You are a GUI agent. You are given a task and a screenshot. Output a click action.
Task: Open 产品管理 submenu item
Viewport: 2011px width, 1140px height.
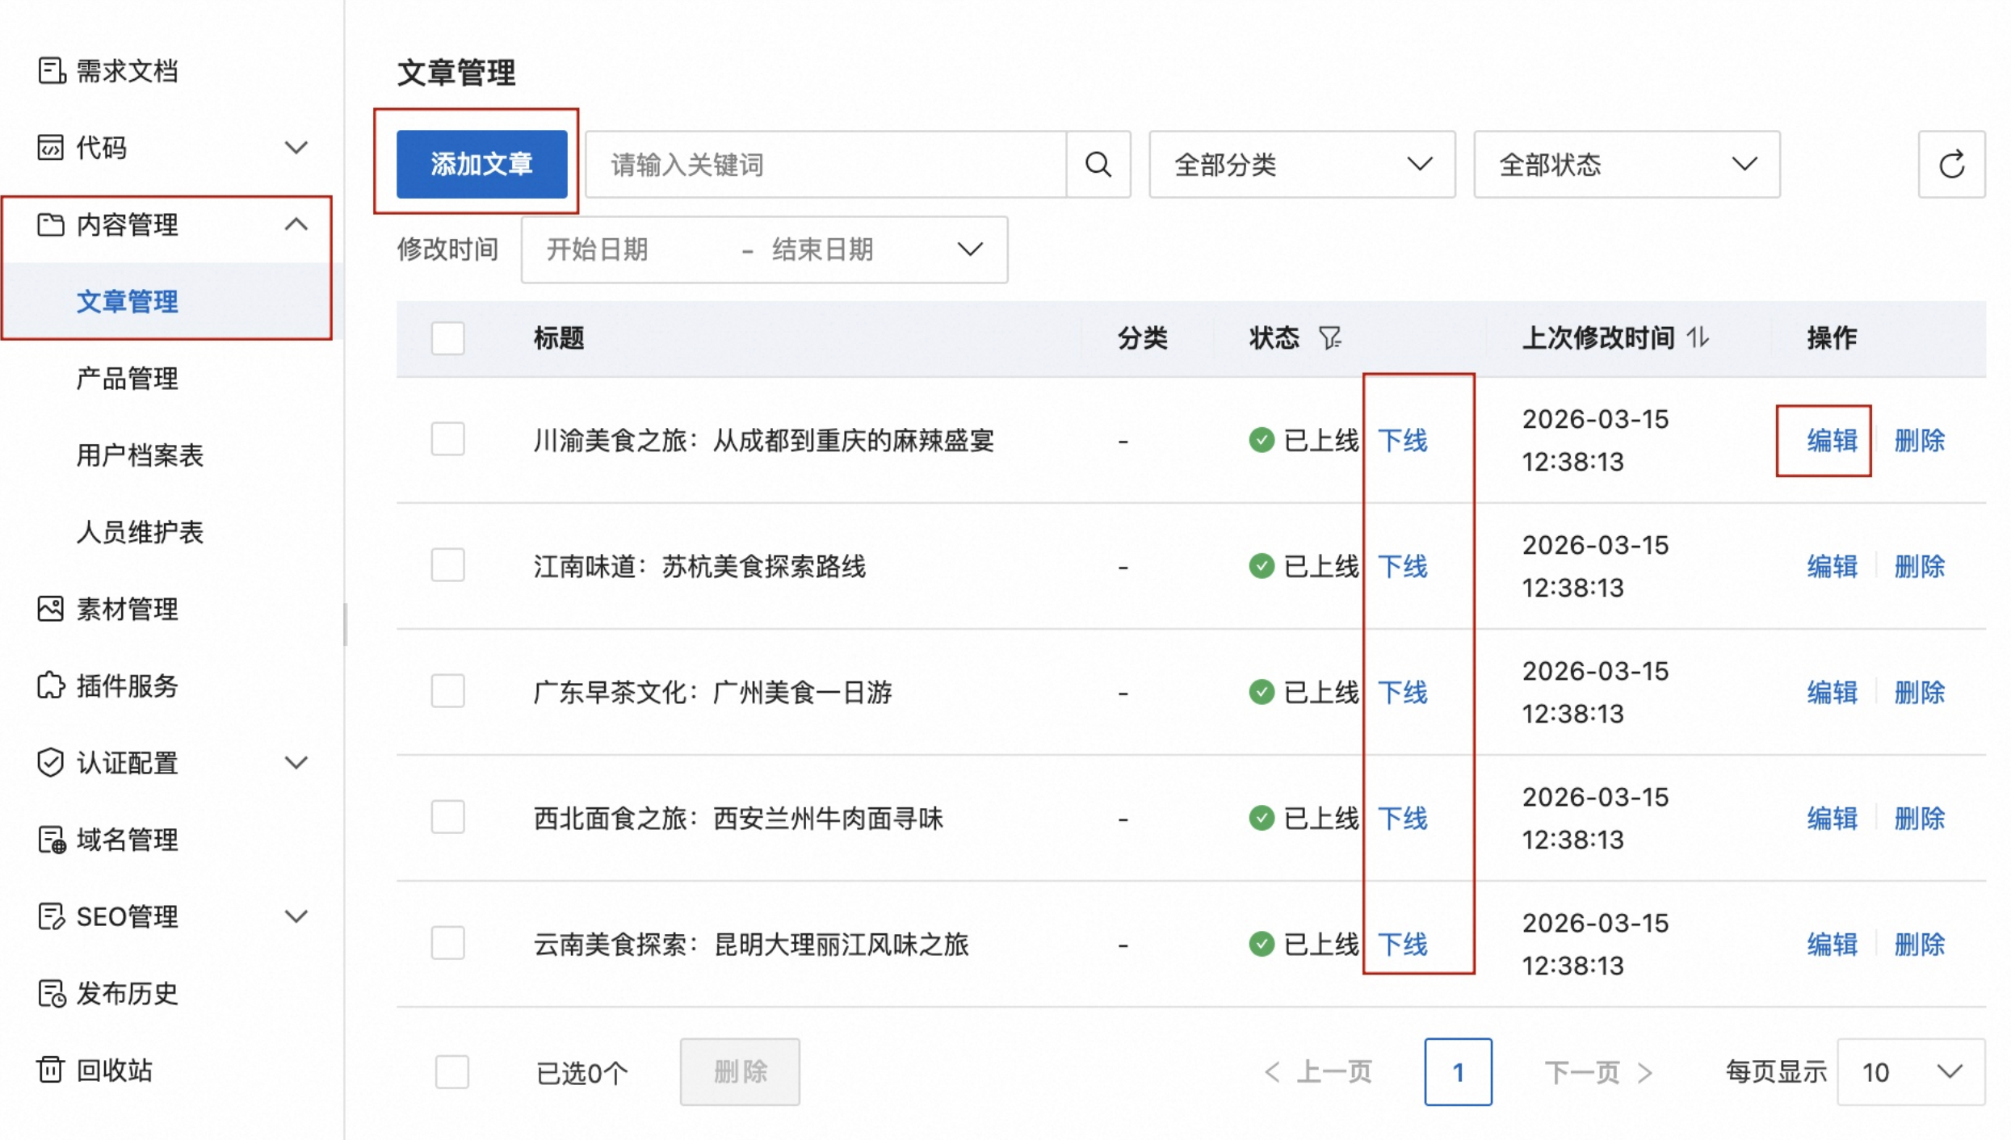[126, 378]
